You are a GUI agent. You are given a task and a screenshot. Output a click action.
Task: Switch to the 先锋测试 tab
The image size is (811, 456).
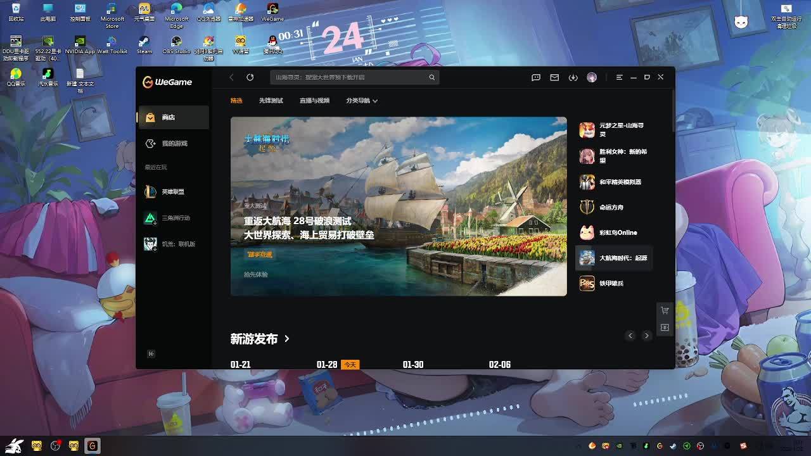271,101
